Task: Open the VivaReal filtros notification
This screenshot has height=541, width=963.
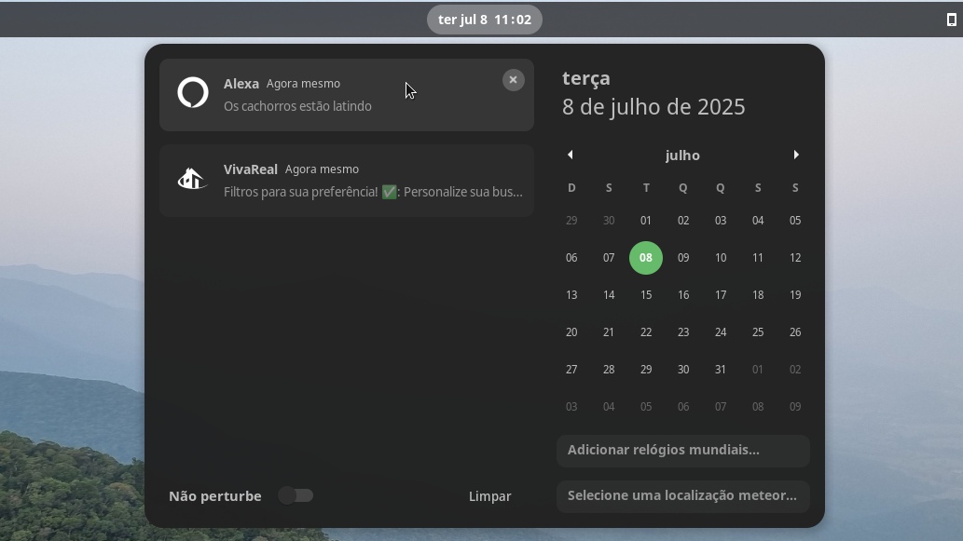Action: tap(347, 181)
